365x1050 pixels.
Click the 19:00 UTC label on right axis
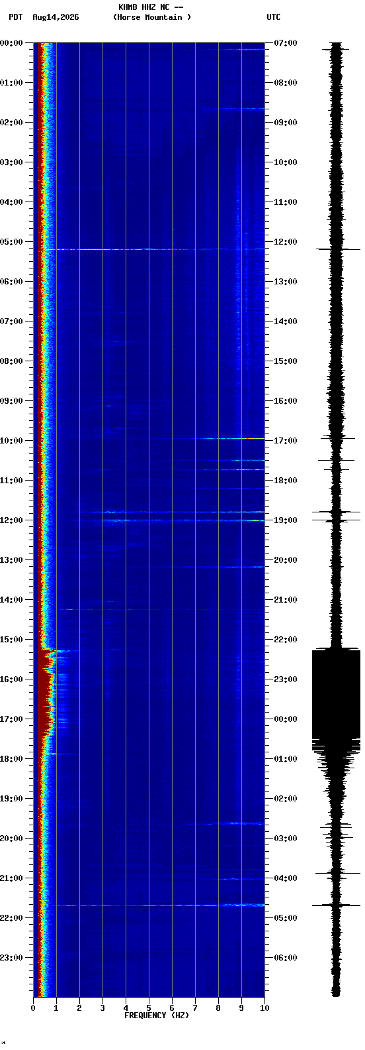tap(286, 520)
